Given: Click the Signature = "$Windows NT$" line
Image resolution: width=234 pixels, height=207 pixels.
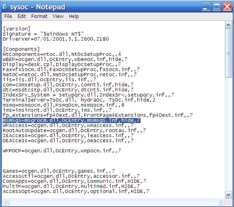Looking at the screenshot, I should pos(43,34).
